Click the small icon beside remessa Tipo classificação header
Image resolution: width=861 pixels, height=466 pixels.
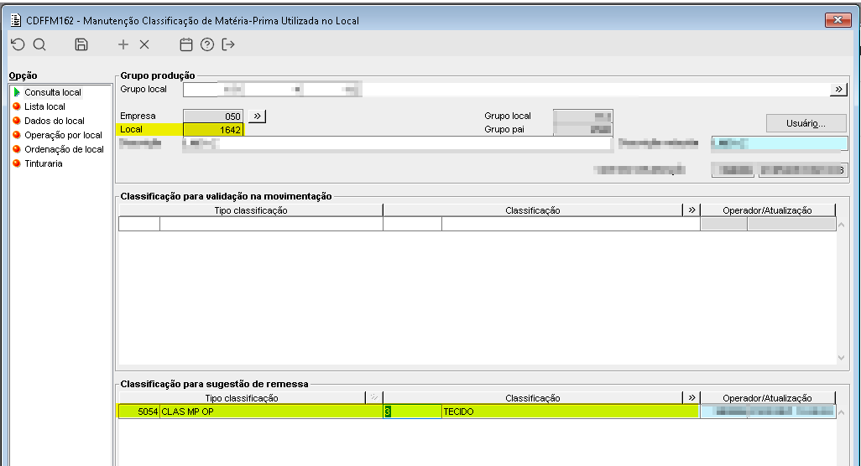pos(374,398)
